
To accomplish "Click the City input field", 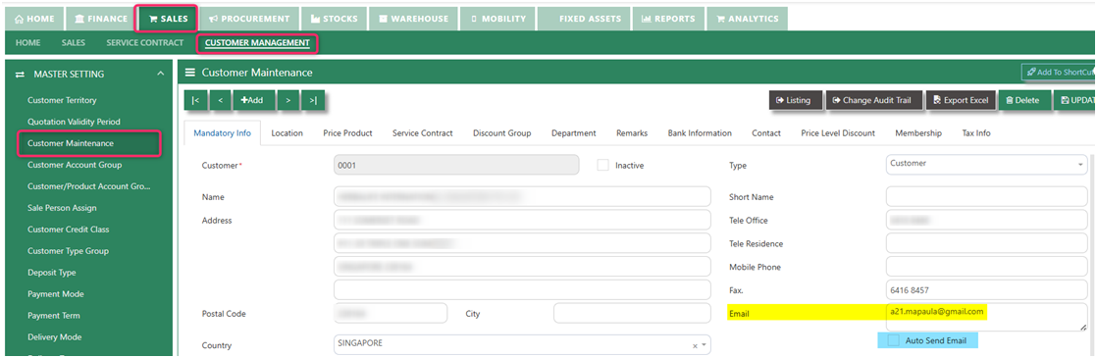I will [632, 313].
